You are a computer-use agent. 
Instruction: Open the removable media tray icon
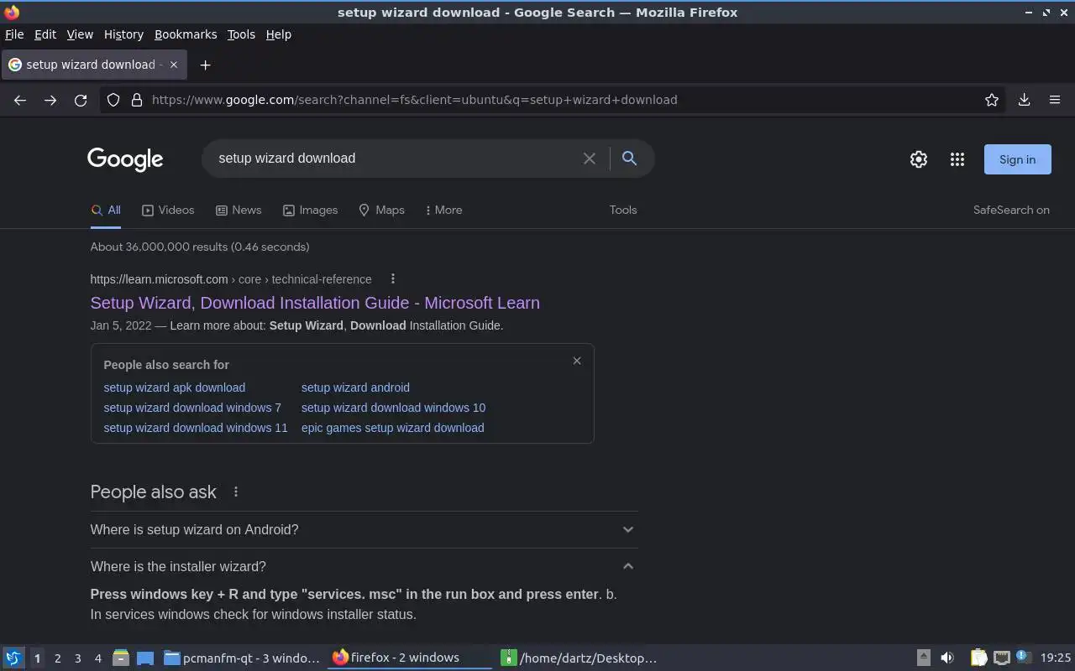pyautogui.click(x=923, y=658)
